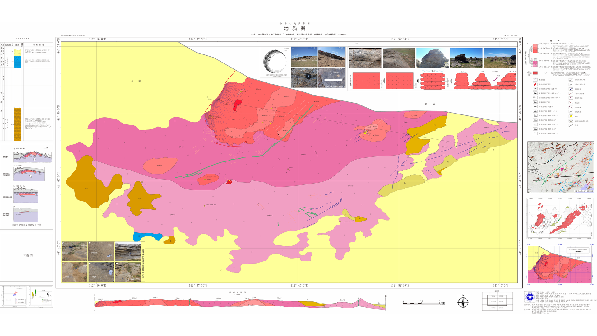Click the yellow circle 矿产 legend symbol
The width and height of the screenshot is (597, 336).
[571, 116]
